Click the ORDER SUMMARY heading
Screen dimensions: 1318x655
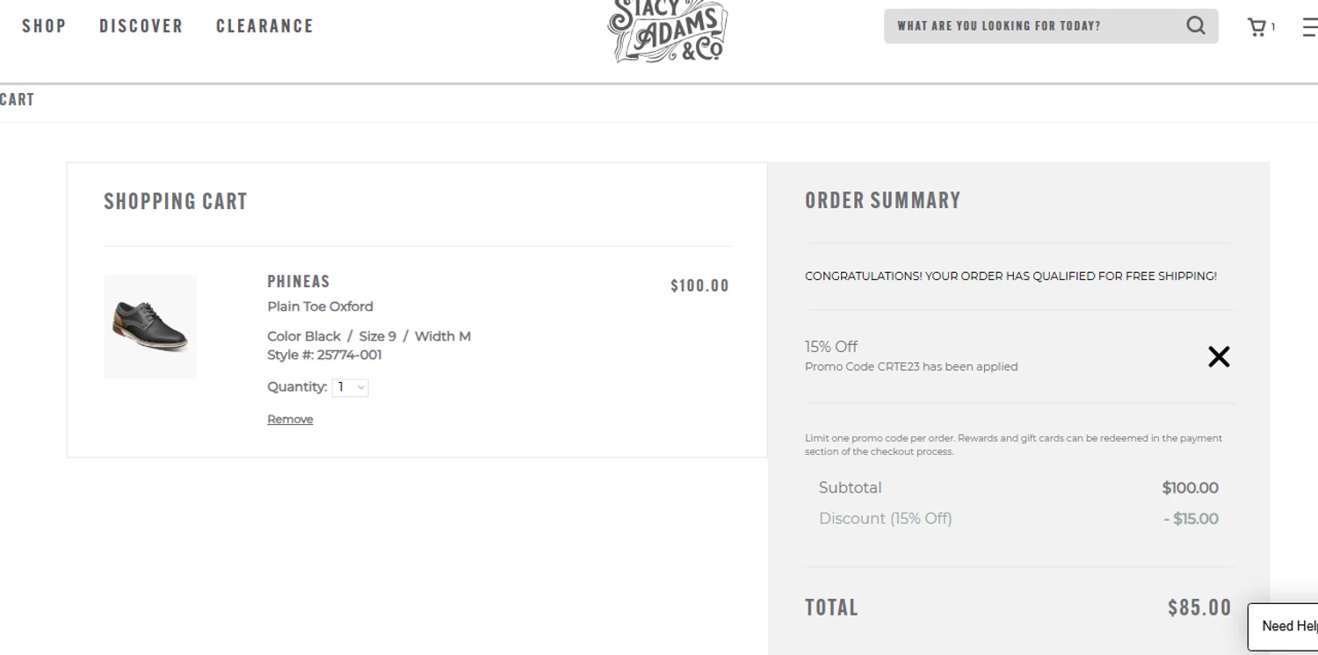(x=882, y=200)
